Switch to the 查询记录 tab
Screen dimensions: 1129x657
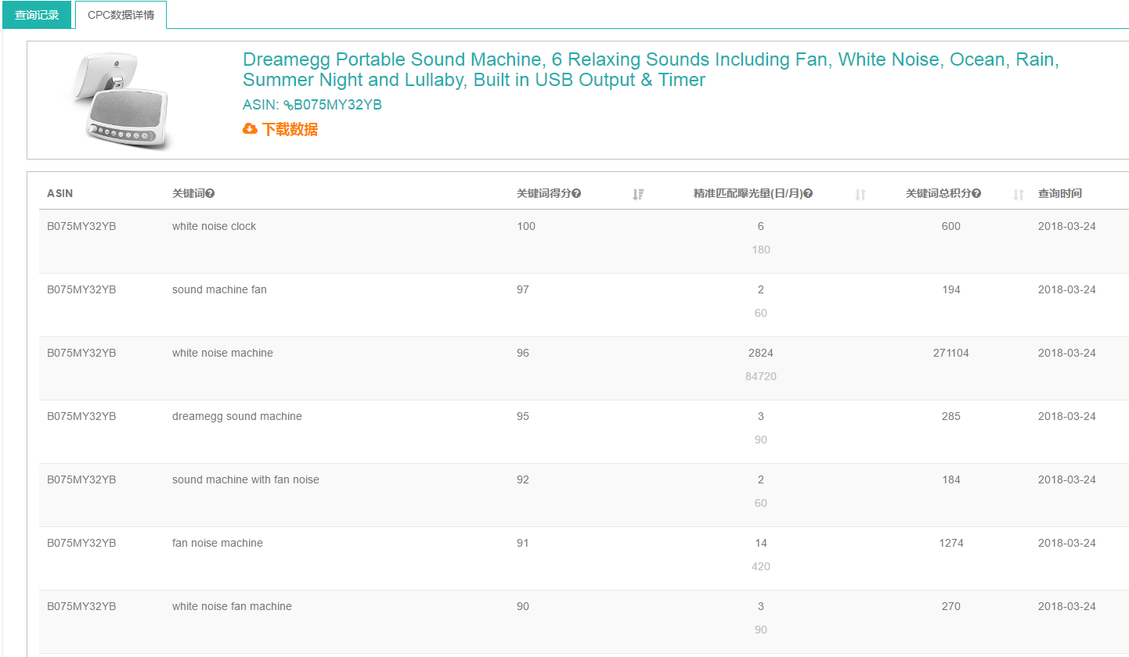37,15
